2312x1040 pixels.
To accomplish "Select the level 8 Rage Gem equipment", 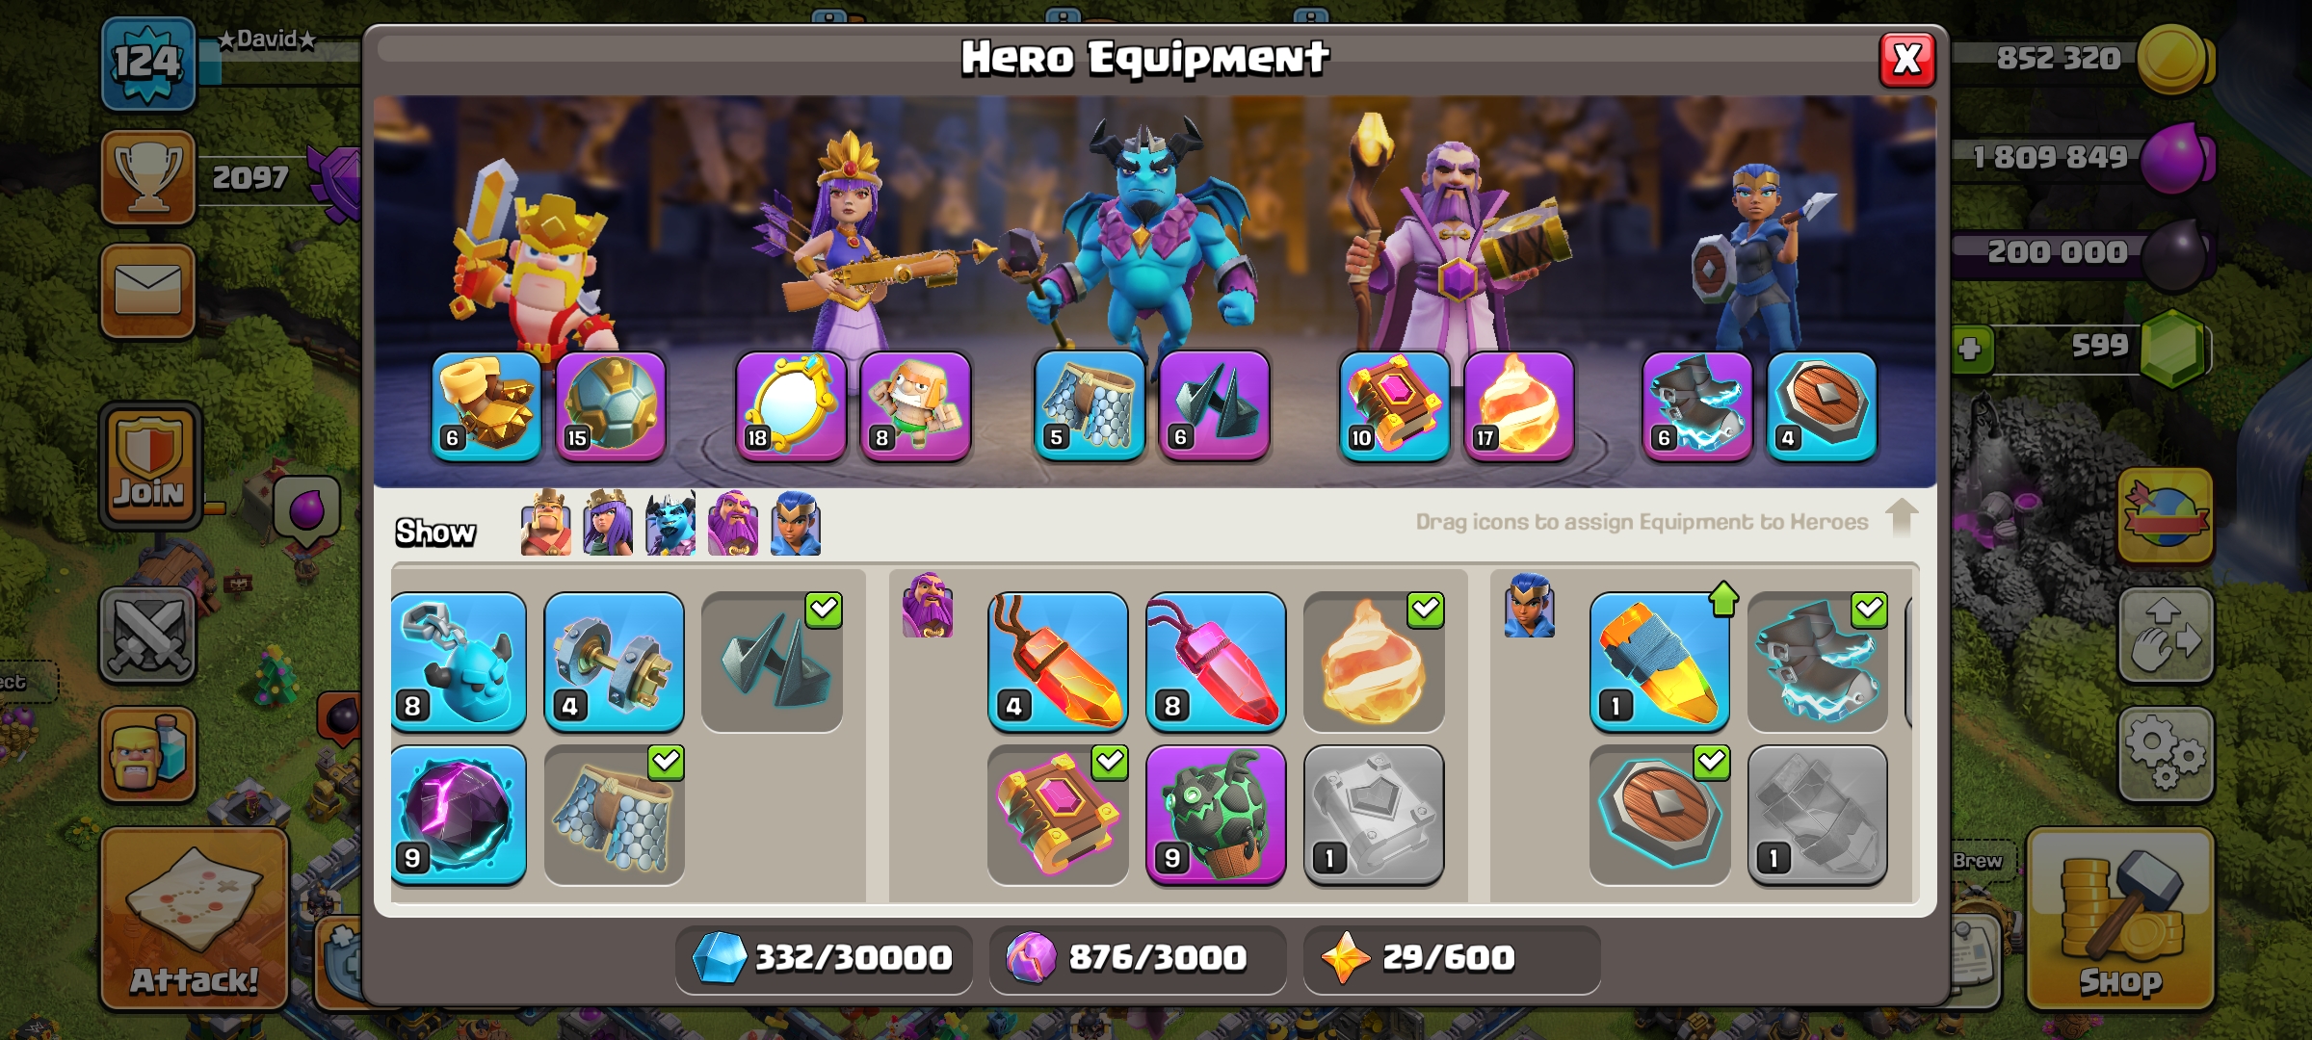I will point(1216,663).
